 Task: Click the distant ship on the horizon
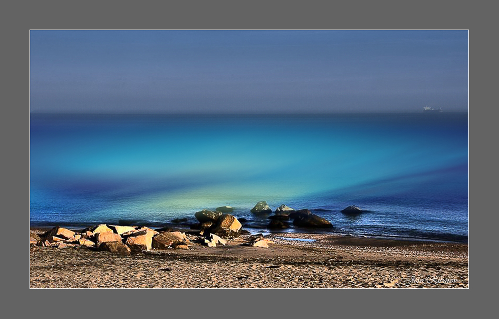pos(431,109)
